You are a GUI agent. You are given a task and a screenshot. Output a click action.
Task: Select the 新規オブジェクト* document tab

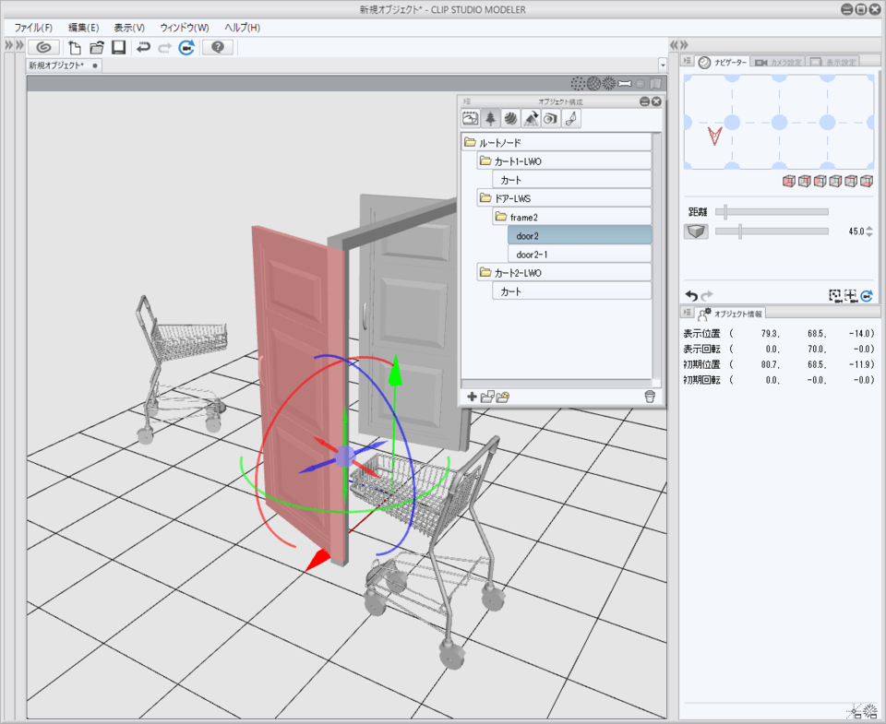click(64, 65)
